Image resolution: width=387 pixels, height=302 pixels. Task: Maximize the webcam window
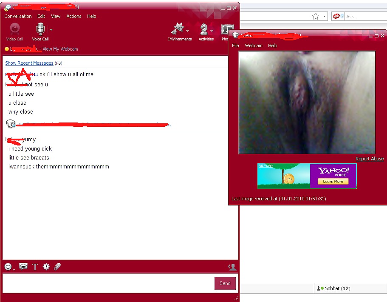coord(376,36)
